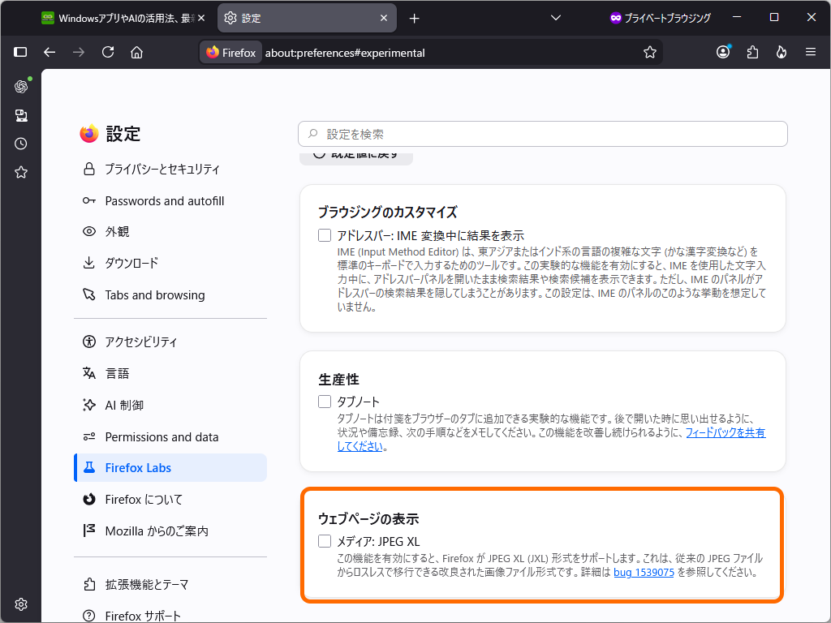The height and width of the screenshot is (623, 831).
Task: Open Firefox について page
Action: pyautogui.click(x=170, y=500)
